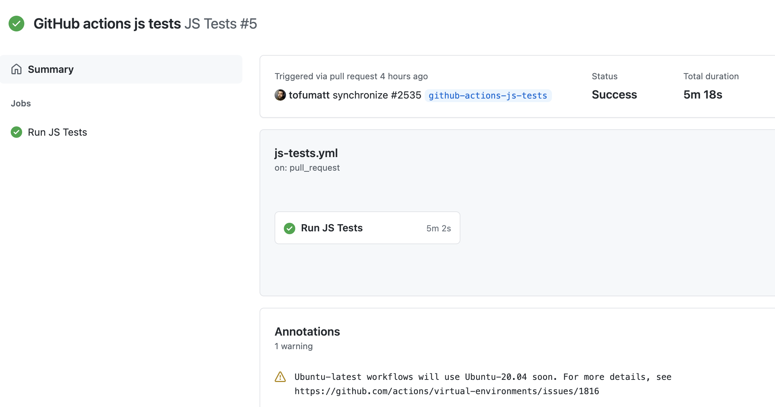Viewport: 775px width, 407px height.
Task: Click the js-tests.yml workflow file name
Action: pyautogui.click(x=306, y=153)
